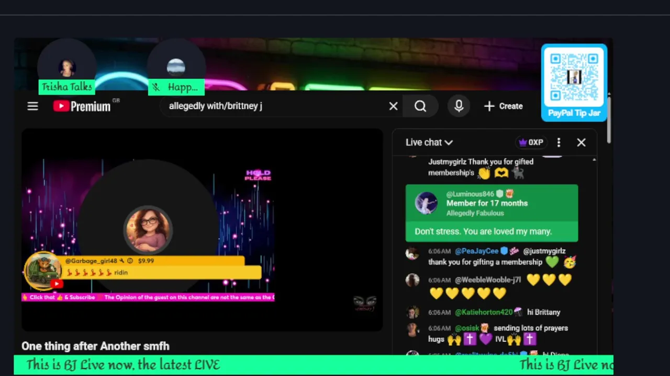The image size is (670, 376).
Task: Click the $9.99 super chat amount
Action: pyautogui.click(x=146, y=261)
